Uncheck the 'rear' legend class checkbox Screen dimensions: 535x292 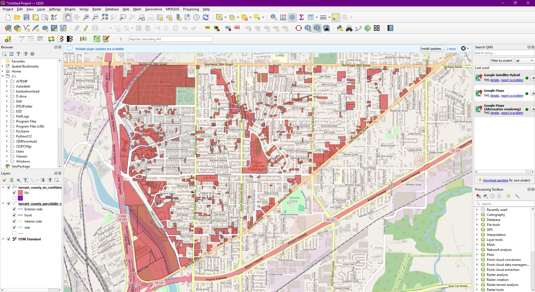[x=14, y=228]
